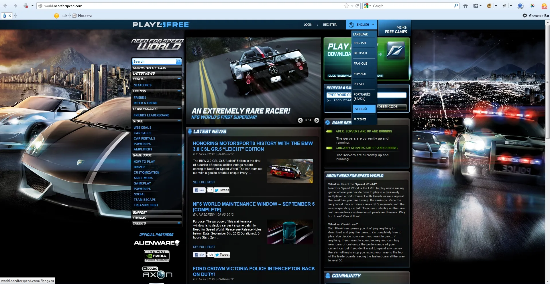Click the Google search magnifier icon
The width and height of the screenshot is (550, 284).
(x=456, y=6)
